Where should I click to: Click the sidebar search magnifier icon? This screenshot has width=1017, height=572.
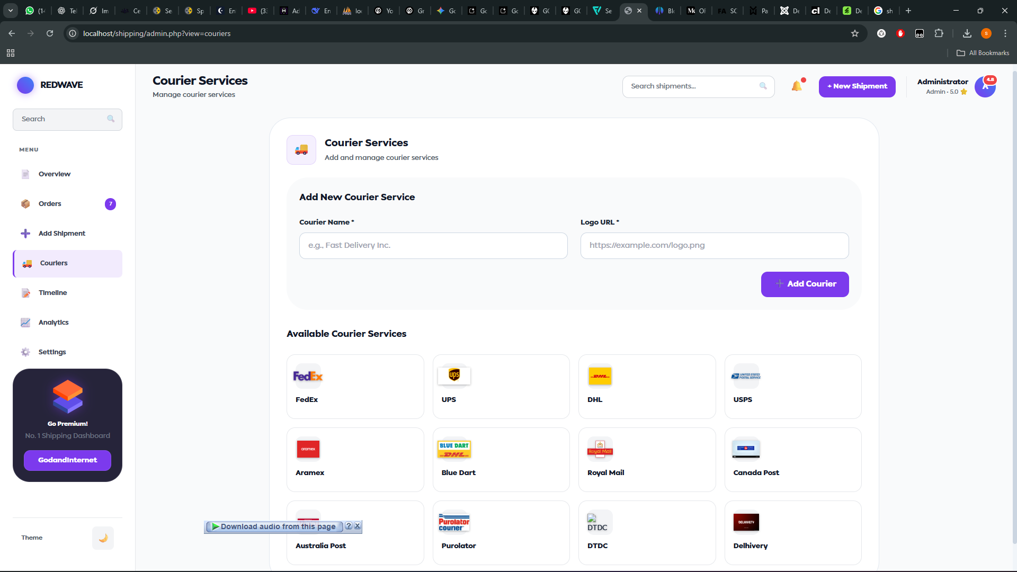point(111,119)
